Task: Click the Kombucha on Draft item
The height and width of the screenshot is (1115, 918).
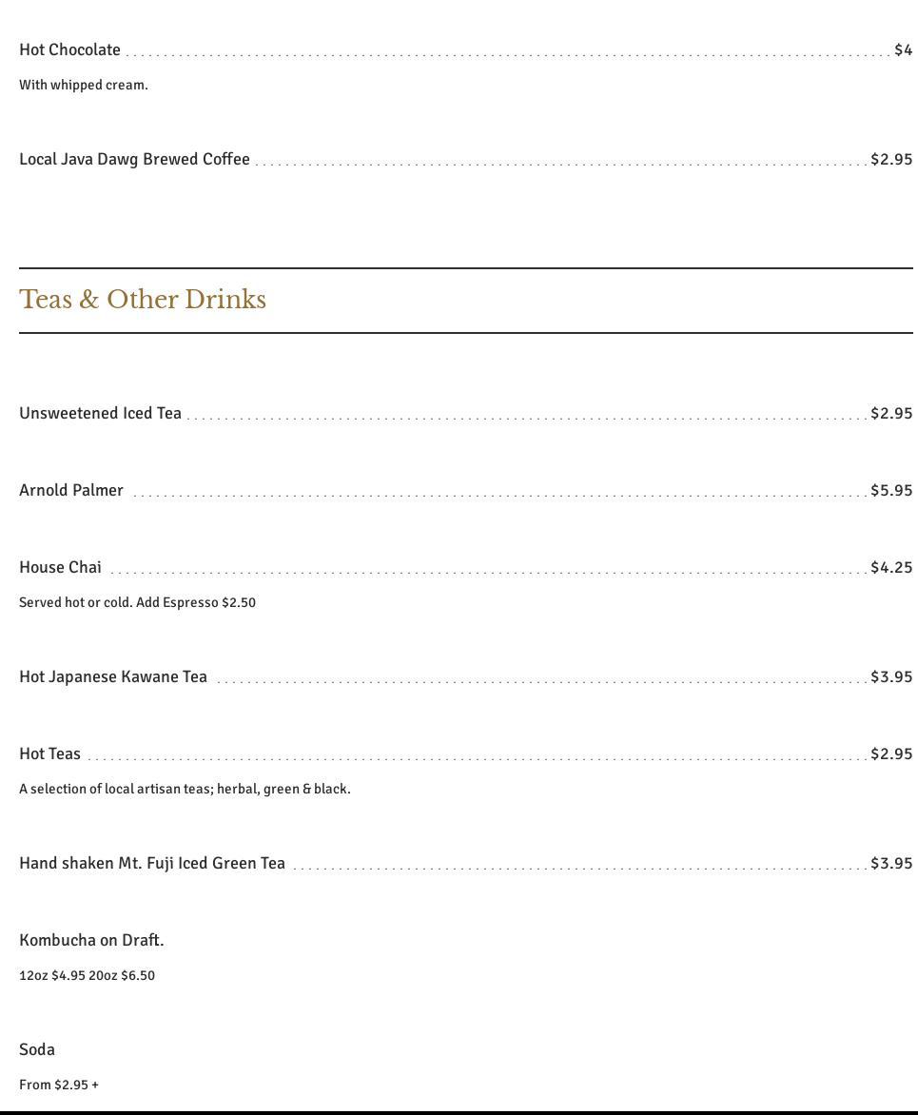Action: click(x=91, y=941)
